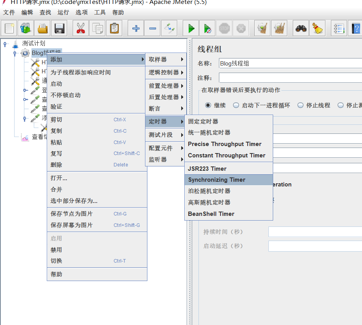The width and height of the screenshot is (362, 325).
Task: Create a new test plan via toolbar icon
Action: (x=9, y=28)
